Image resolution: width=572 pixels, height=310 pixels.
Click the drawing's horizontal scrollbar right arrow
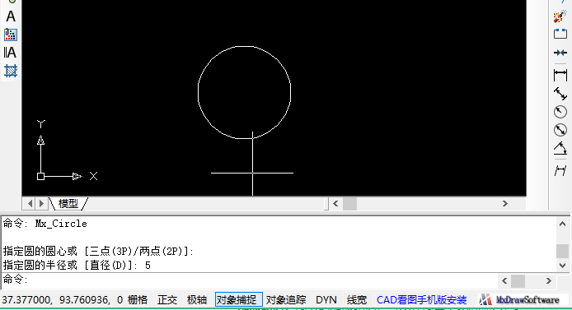pyautogui.click(x=505, y=203)
